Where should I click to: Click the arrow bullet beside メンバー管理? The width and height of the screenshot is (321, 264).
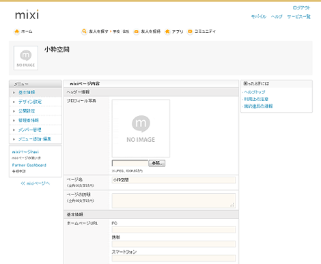tap(14, 130)
